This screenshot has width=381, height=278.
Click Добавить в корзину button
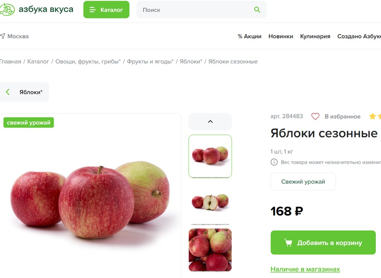(x=323, y=243)
